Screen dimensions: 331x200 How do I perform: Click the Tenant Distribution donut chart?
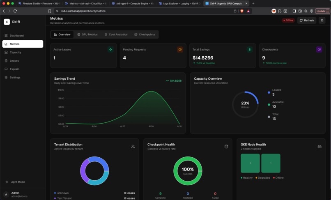[x=94, y=171]
